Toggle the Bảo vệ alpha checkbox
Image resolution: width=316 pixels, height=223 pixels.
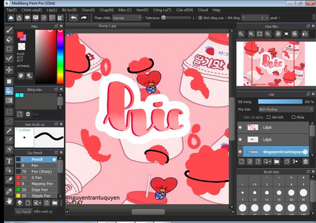pos(241,117)
